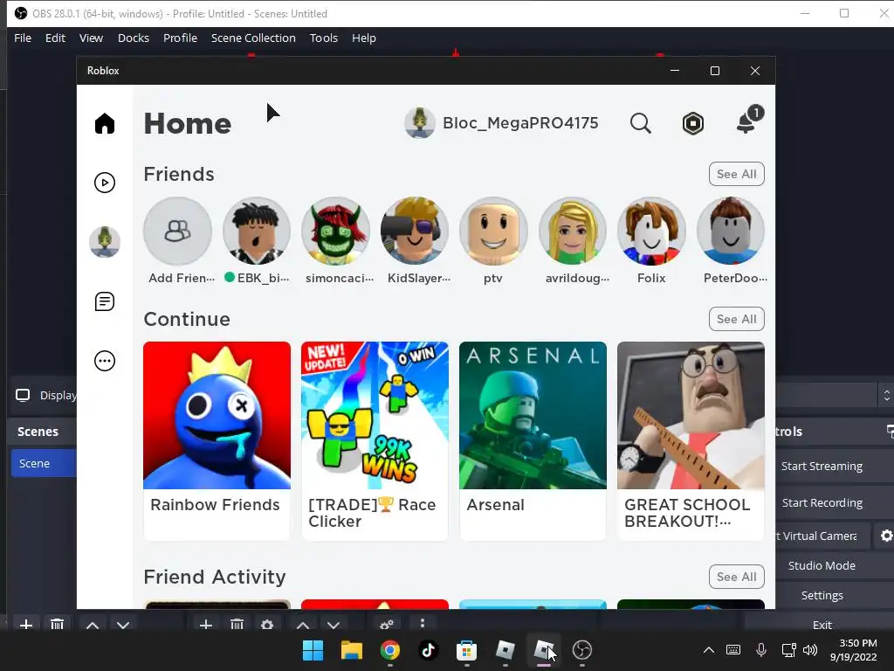Open File Explorer from the taskbar

351,650
